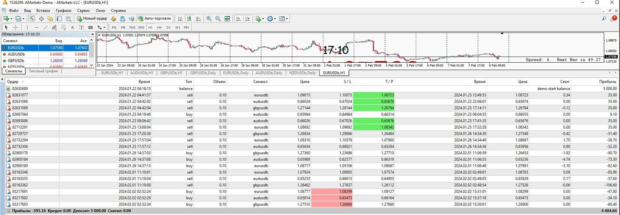Select GBPUSDb row in market watch
Screen dimensions: 620x215
click(45, 61)
